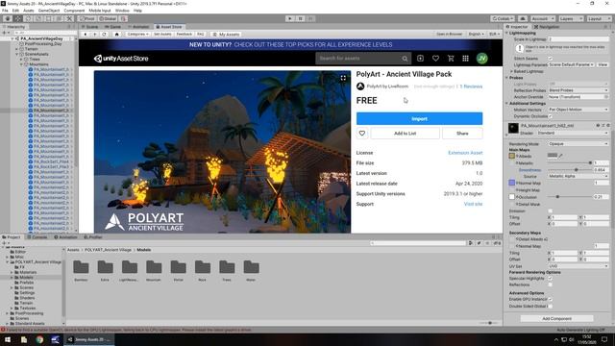
Task: Toggle the Reflections checkbox
Action: point(551,284)
